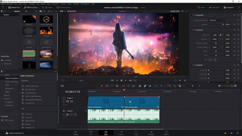Activate the Trim Edit Mode tool
Screen dimensions: 242x136
tap(107, 86)
